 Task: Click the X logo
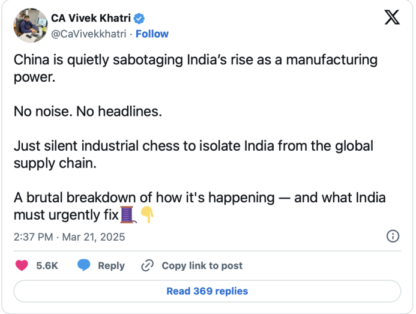392,17
